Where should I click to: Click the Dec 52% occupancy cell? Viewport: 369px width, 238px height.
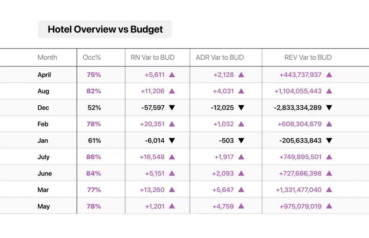pyautogui.click(x=94, y=108)
